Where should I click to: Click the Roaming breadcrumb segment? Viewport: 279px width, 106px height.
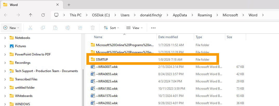click(x=205, y=15)
